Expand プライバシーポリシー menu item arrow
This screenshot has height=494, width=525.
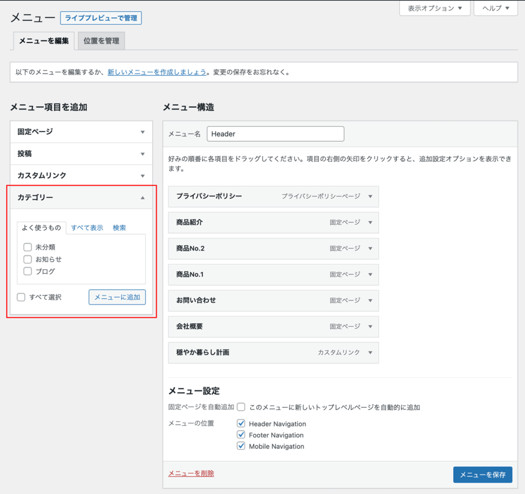click(370, 197)
